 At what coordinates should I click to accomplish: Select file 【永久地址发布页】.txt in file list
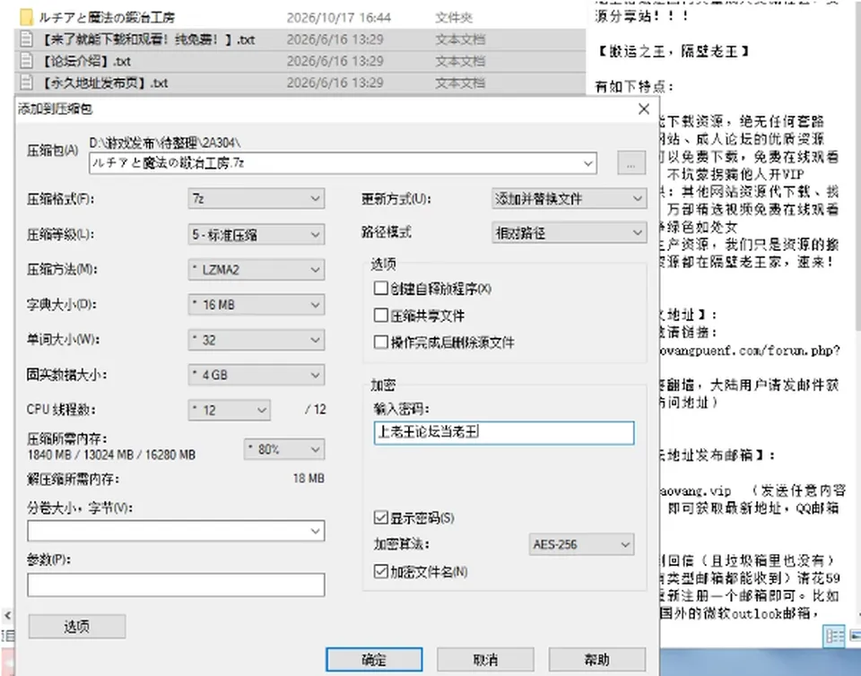click(x=300, y=82)
